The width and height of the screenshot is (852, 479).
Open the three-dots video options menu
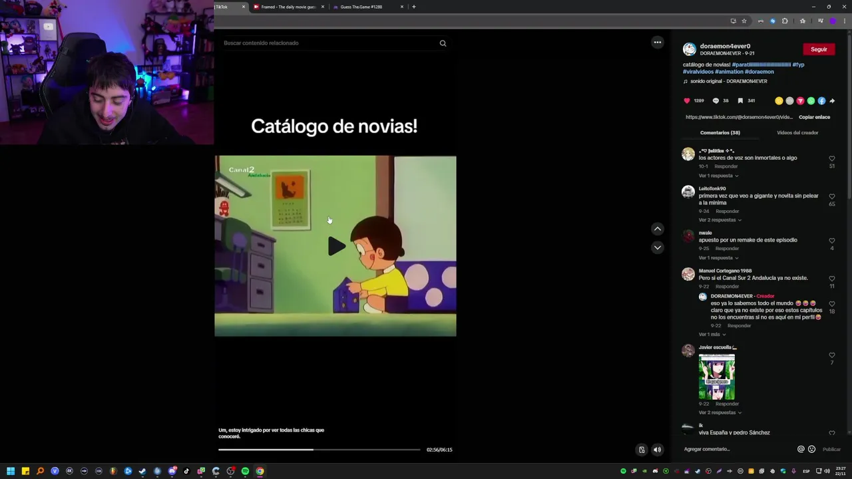(658, 43)
